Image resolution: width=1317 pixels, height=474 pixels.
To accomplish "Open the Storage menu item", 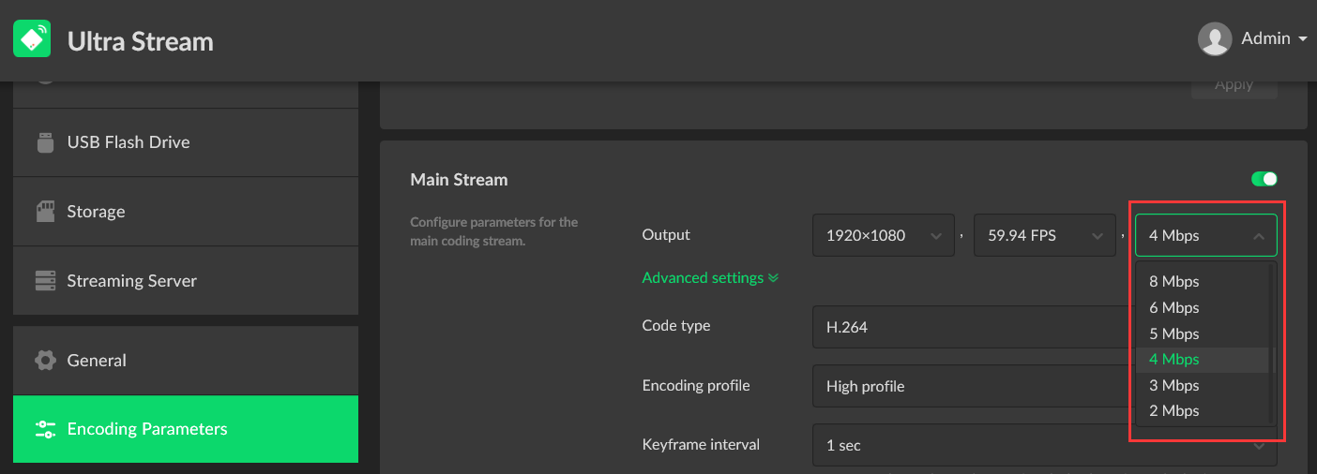I will click(186, 212).
